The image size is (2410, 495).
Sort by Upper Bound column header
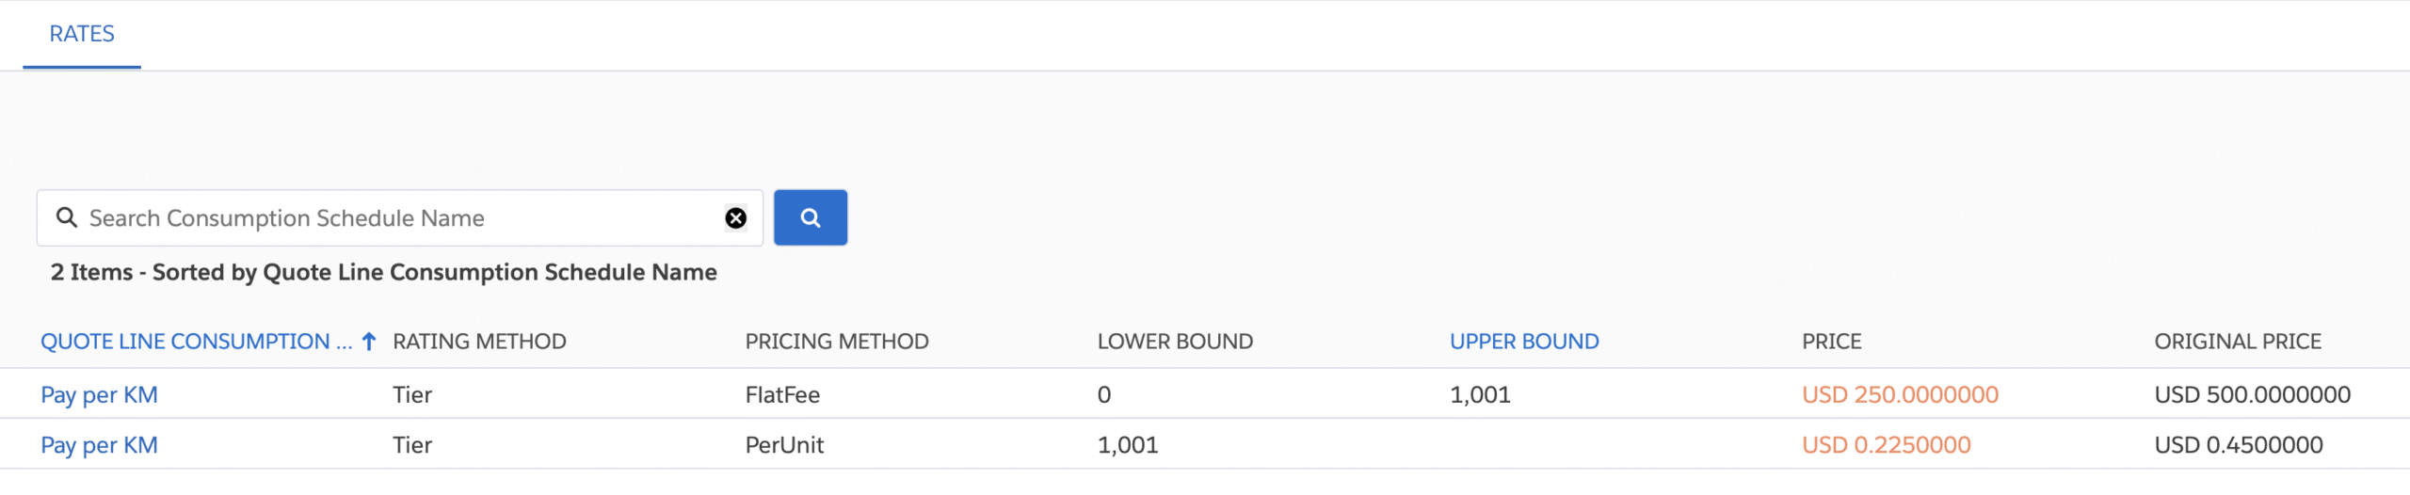coord(1524,342)
